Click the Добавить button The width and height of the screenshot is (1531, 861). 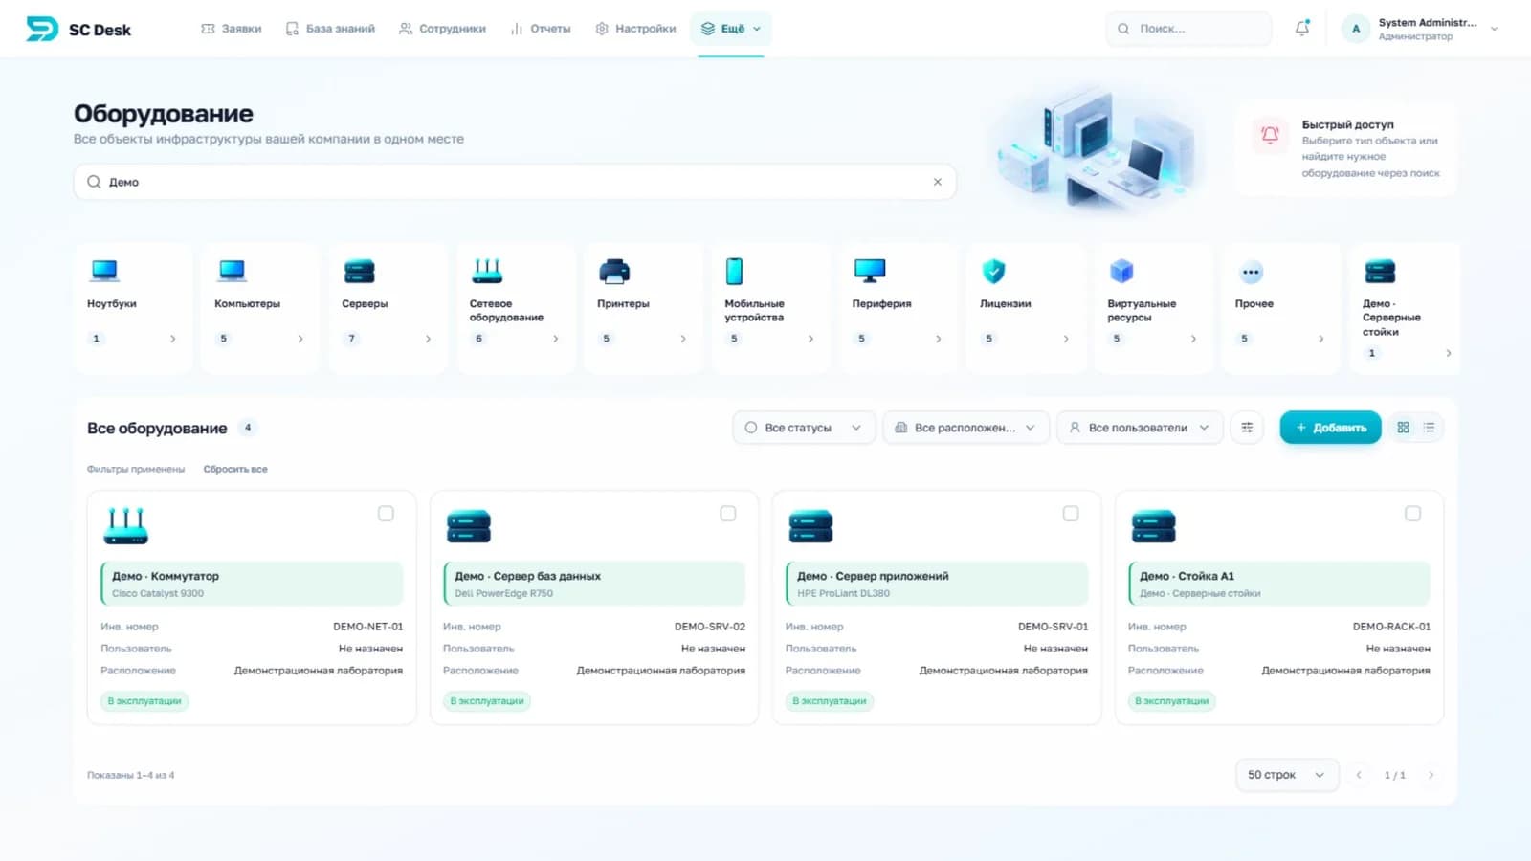point(1330,428)
